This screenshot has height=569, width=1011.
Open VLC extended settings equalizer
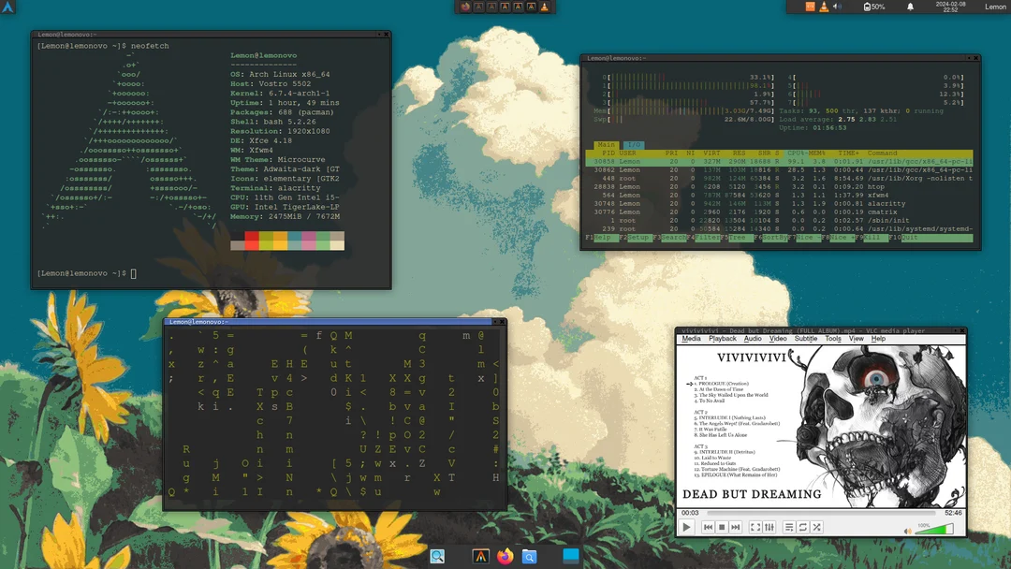click(769, 527)
